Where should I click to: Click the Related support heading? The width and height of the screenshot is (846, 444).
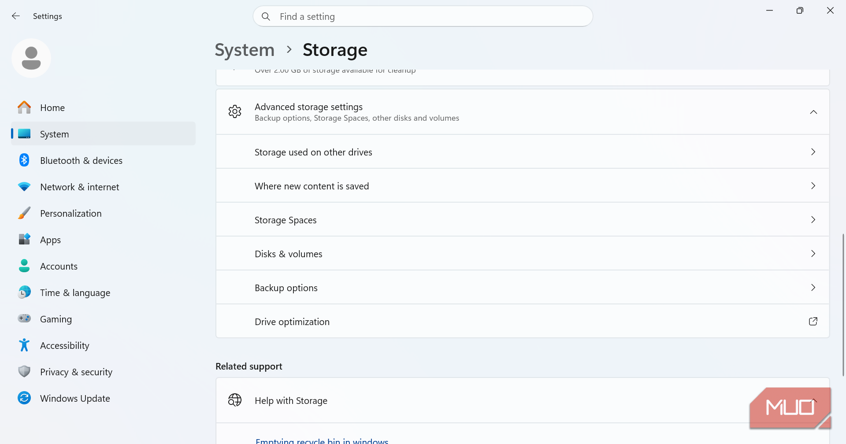pyautogui.click(x=249, y=366)
